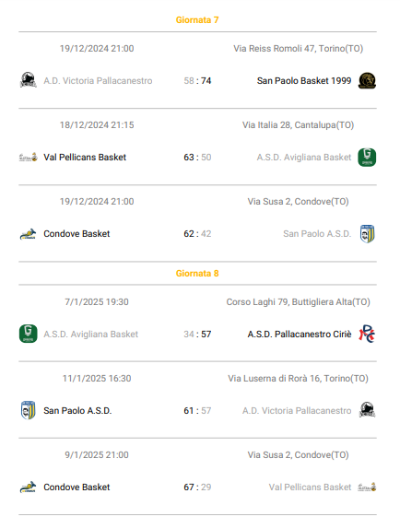The image size is (400, 517).
Task: Click the Victoria Pallacanestro logo in the 61:57 match
Action: click(367, 410)
